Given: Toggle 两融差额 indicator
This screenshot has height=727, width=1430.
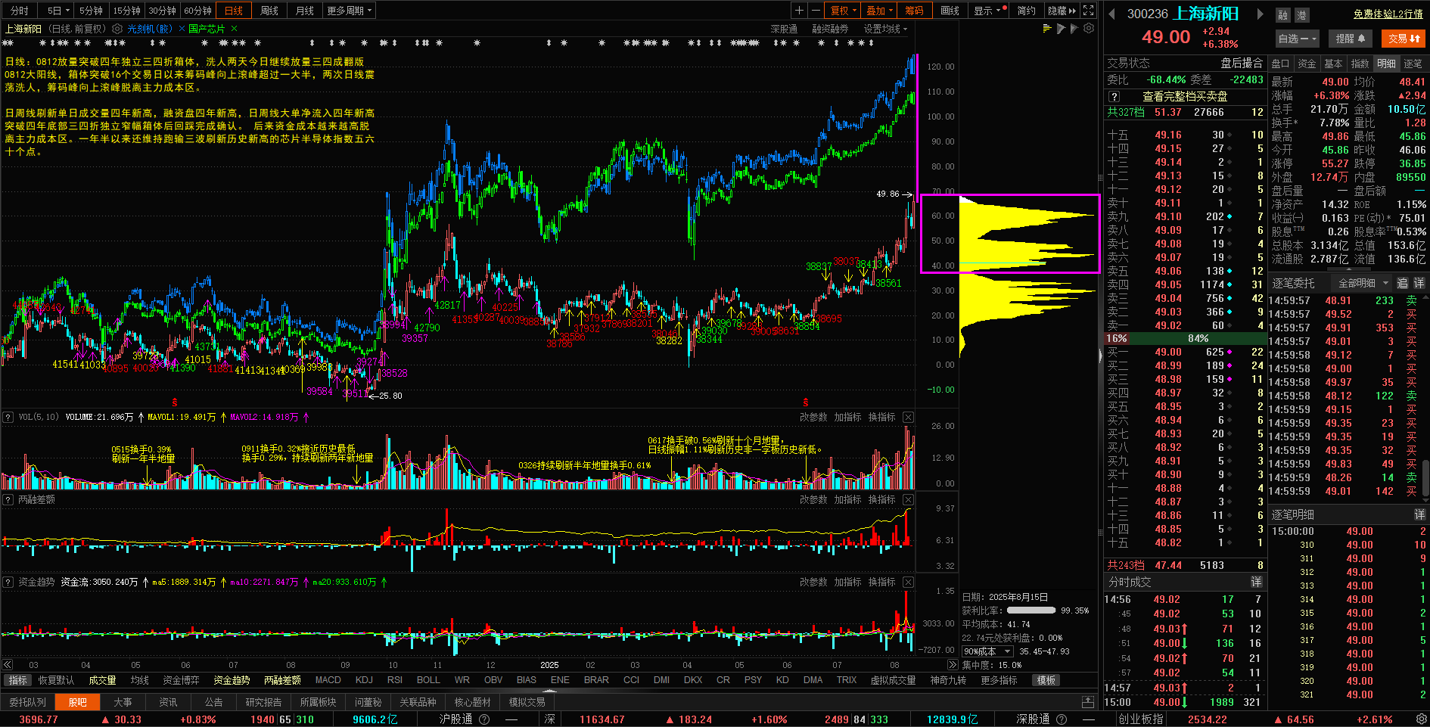Looking at the screenshot, I should tap(282, 681).
